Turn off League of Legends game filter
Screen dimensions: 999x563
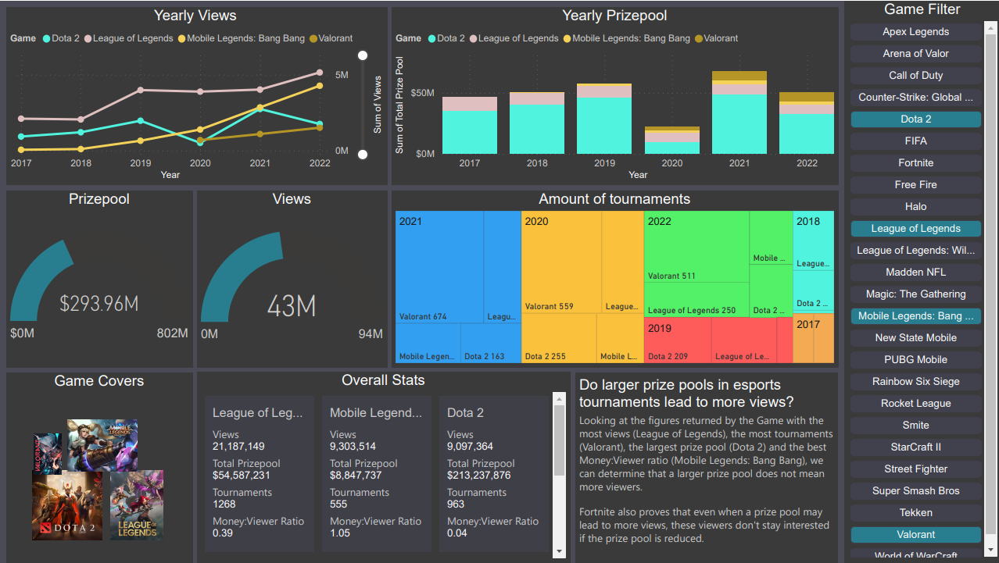tap(915, 229)
